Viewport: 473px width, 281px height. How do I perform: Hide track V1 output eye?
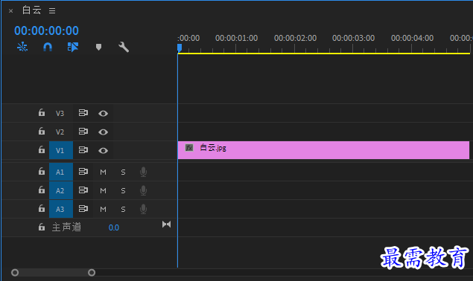(x=104, y=151)
